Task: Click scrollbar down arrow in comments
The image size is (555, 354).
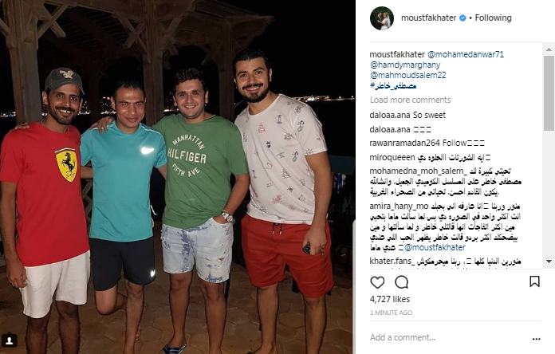Action: (549, 262)
